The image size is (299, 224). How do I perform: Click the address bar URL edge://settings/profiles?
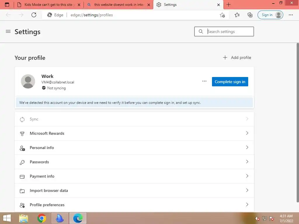pos(92,15)
